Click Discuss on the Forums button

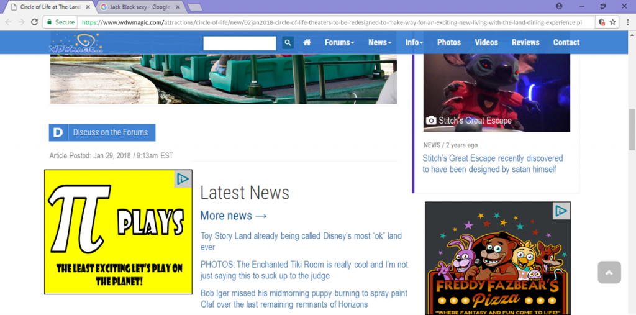click(x=102, y=133)
